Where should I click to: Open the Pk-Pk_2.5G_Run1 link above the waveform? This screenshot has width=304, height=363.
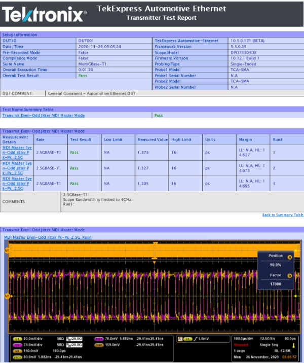click(x=48, y=237)
